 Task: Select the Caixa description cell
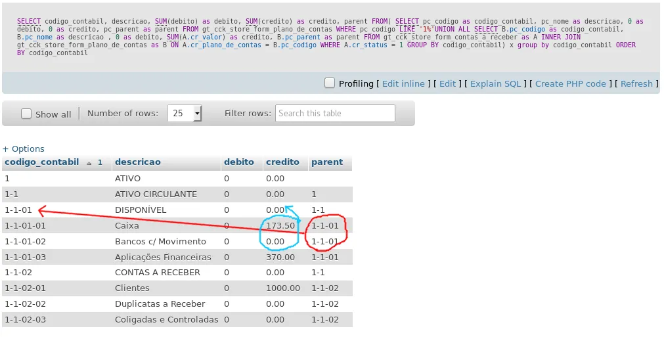127,225
